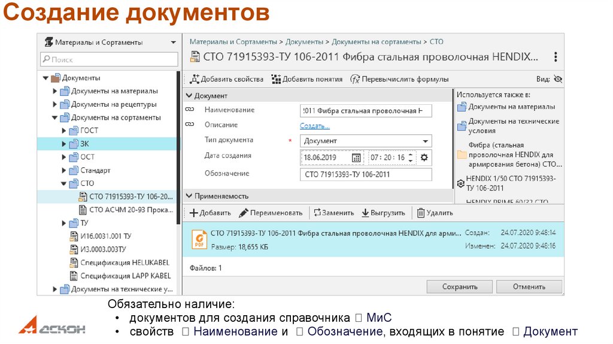This screenshot has width=613, height=344.
Task: Click the Сохранить button
Action: coord(460,287)
